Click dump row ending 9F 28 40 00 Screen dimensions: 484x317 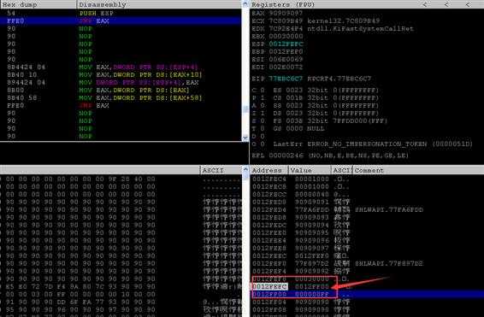(121, 179)
